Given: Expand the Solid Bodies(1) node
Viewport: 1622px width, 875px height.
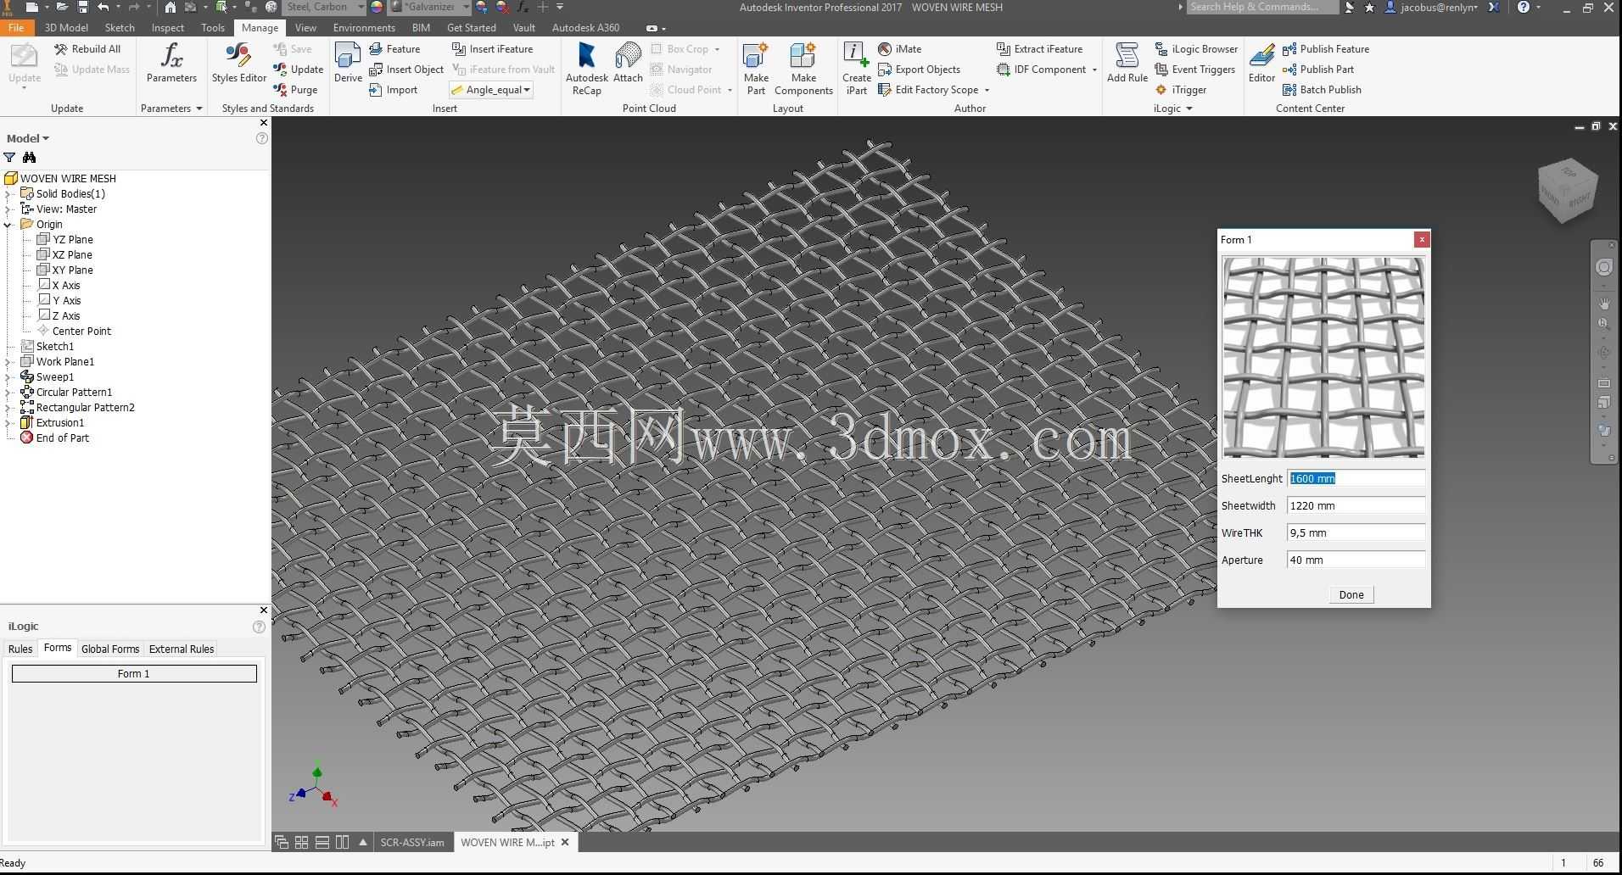Looking at the screenshot, I should pyautogui.click(x=8, y=194).
